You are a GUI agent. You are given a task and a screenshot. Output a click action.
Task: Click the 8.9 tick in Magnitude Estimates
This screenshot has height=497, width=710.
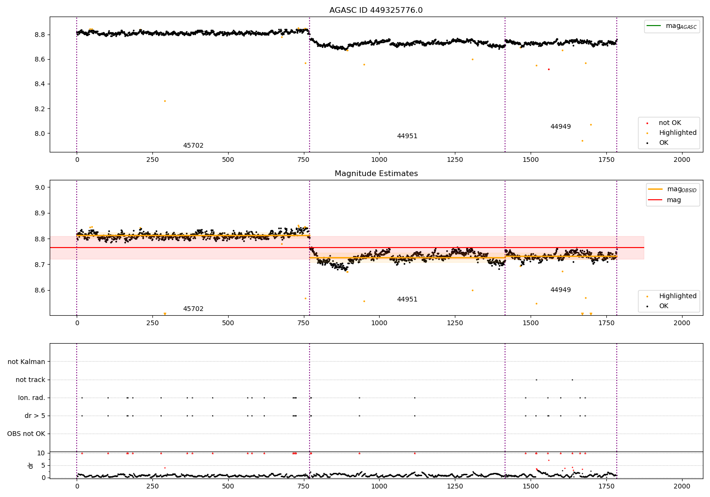(39, 213)
